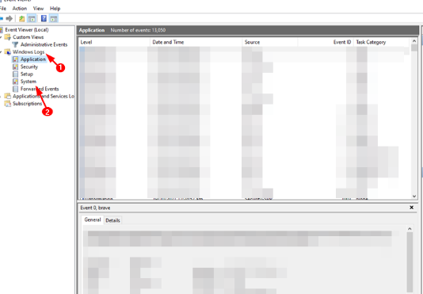Select the Setup log
This screenshot has height=294, width=423.
coord(27,74)
